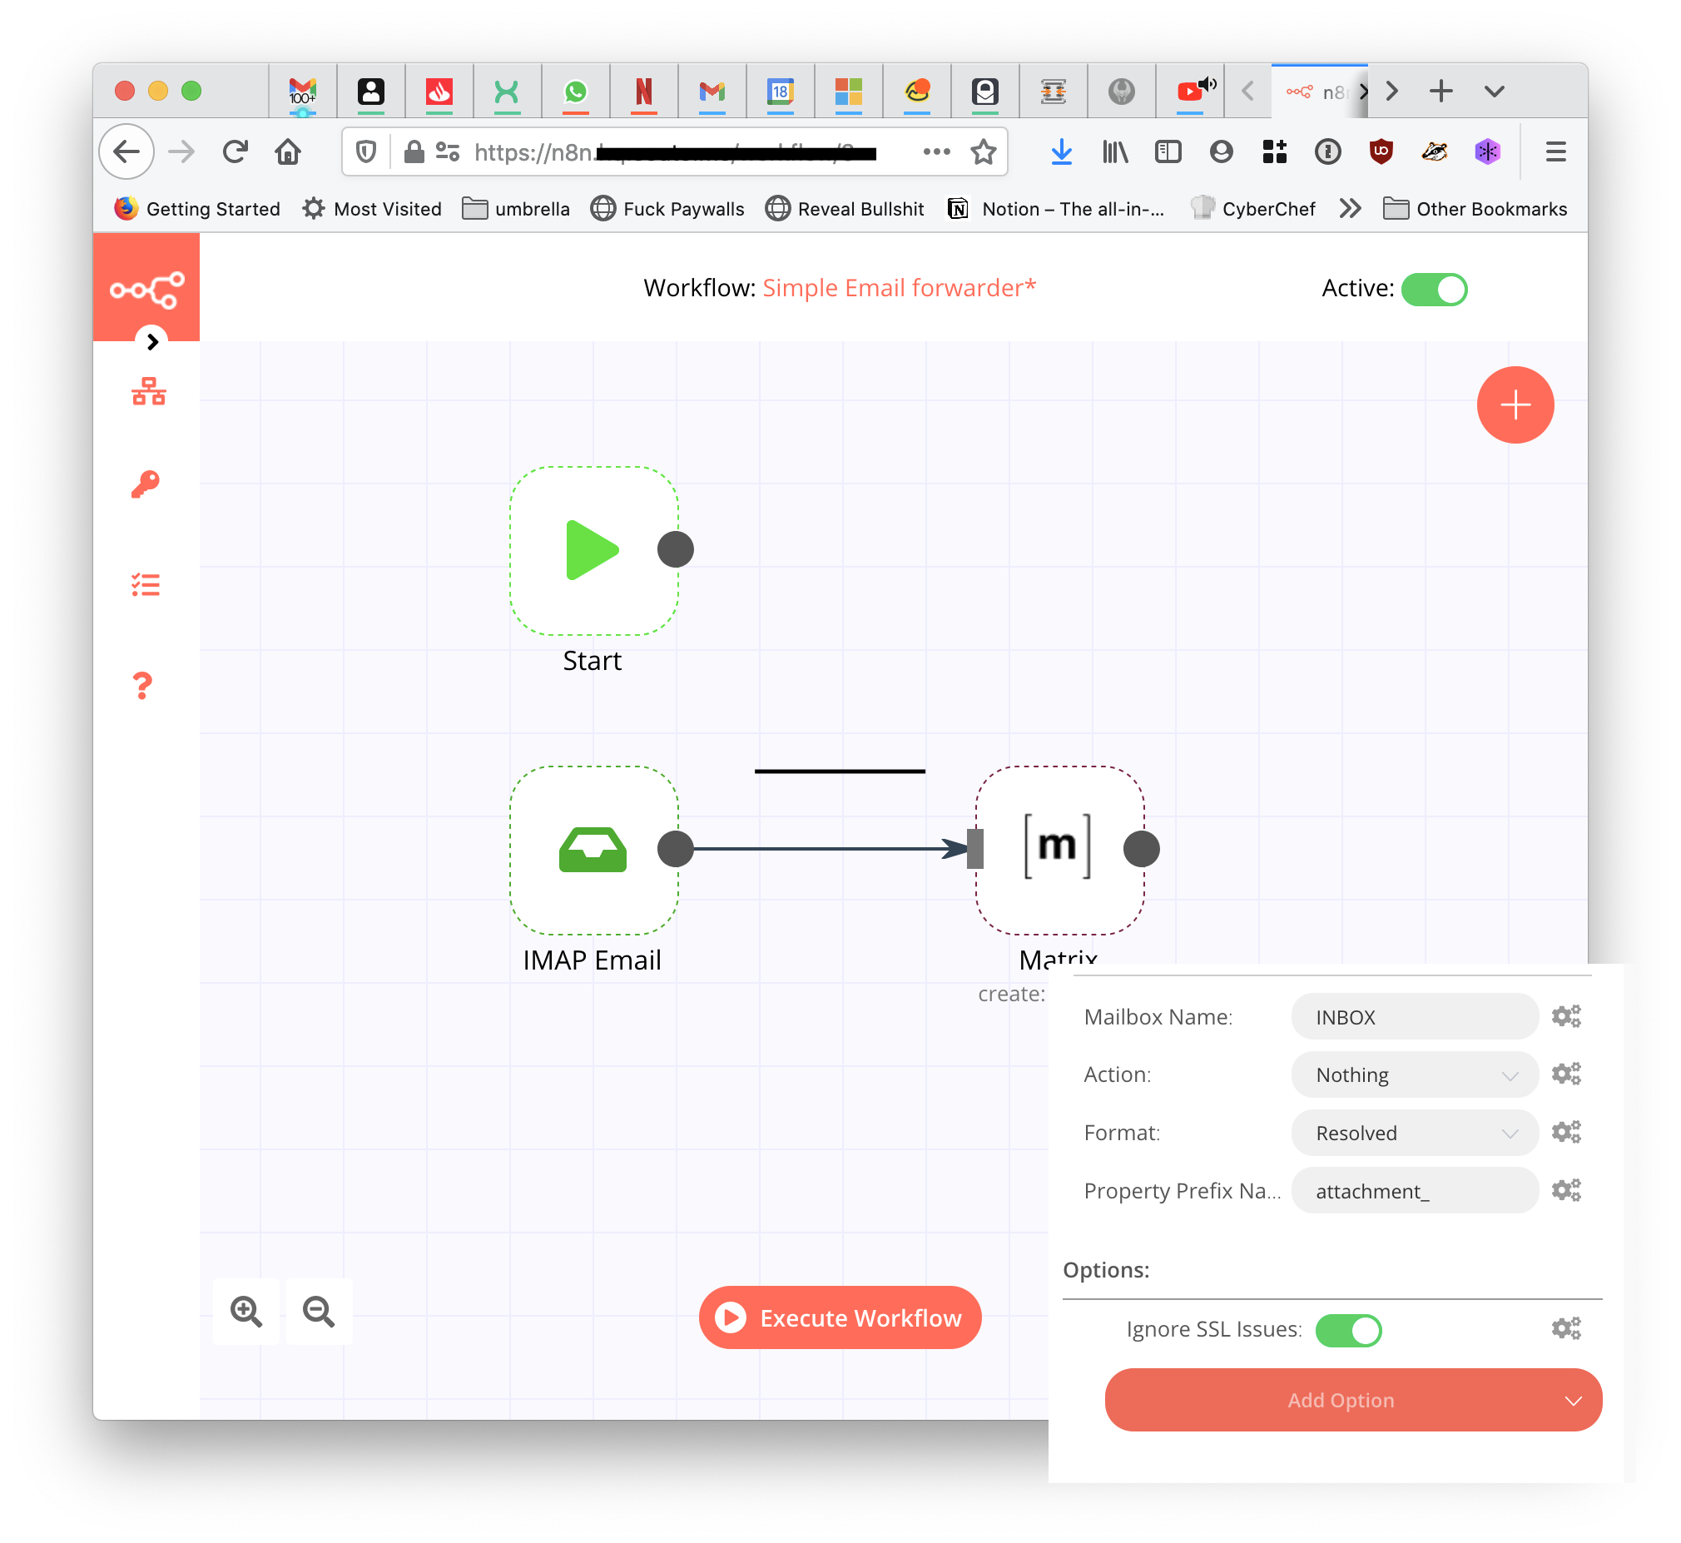1681x1543 pixels.
Task: Select the Matrix node icon
Action: 1059,847
